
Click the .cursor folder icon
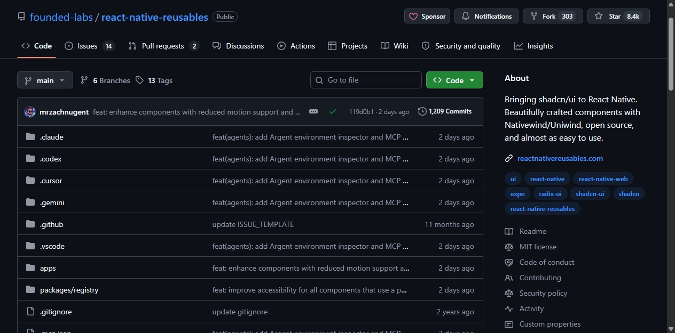click(x=30, y=181)
